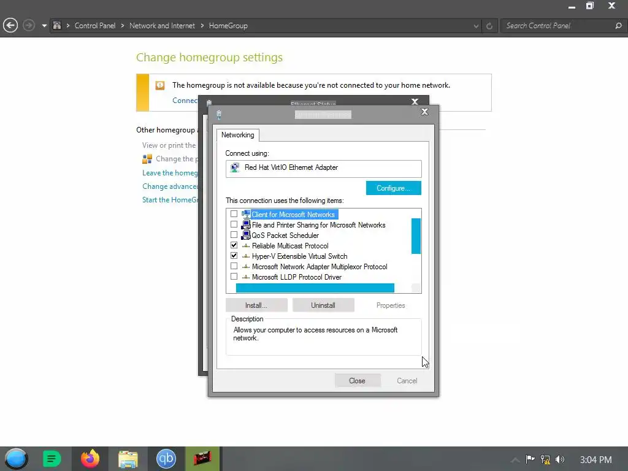
Task: Click the Uninstall button
Action: point(323,305)
